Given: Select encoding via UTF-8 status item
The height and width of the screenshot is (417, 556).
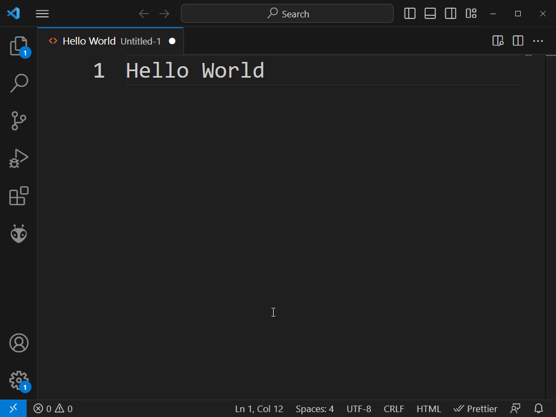Looking at the screenshot, I should pos(358,409).
